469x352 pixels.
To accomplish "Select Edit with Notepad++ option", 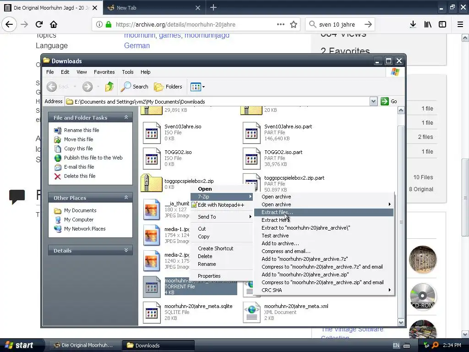I will pyautogui.click(x=222, y=205).
